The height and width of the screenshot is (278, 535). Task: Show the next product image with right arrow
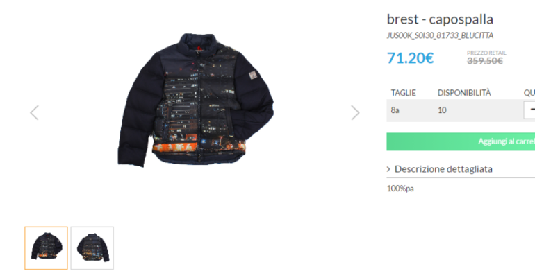coord(355,112)
